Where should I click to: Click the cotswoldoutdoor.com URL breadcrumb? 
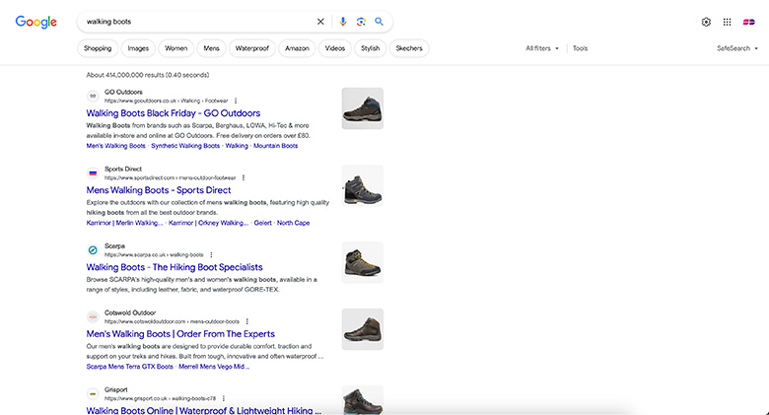click(x=172, y=321)
